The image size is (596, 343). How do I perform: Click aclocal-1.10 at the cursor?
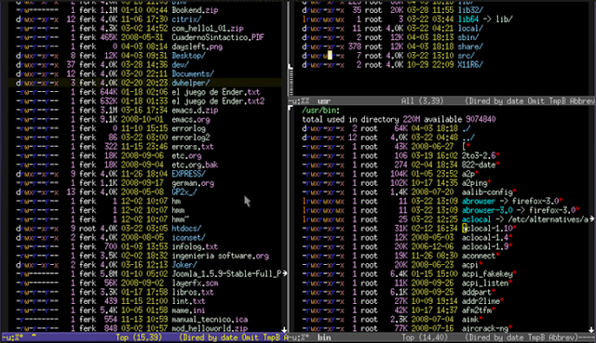(x=487, y=229)
